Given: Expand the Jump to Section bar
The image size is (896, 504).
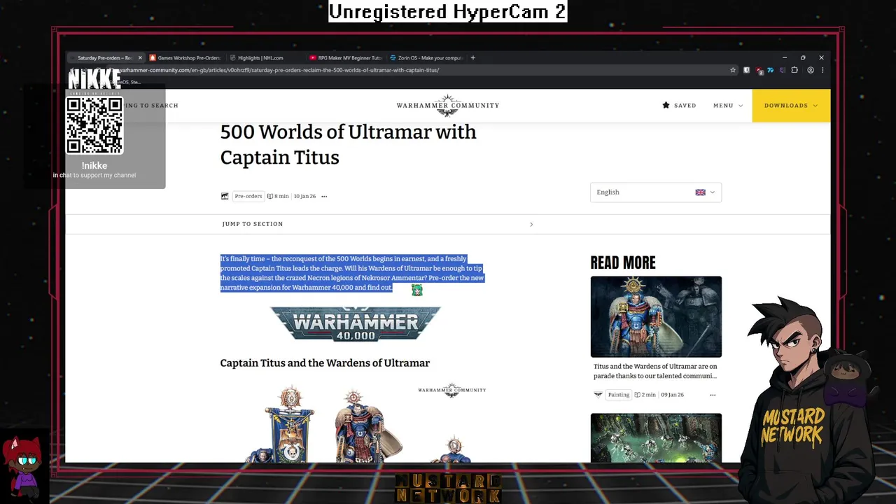Looking at the screenshot, I should pyautogui.click(x=378, y=224).
